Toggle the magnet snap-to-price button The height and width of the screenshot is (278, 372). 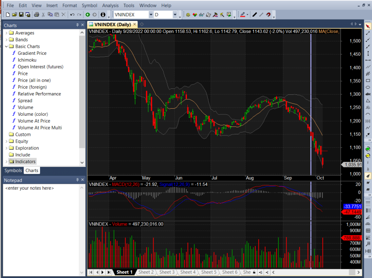point(268,15)
